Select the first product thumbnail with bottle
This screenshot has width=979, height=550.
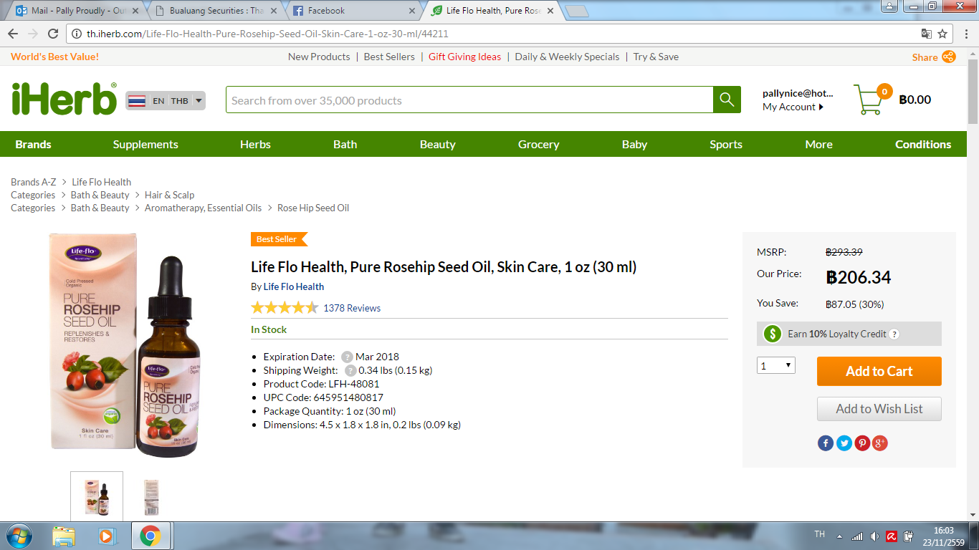pos(97,496)
